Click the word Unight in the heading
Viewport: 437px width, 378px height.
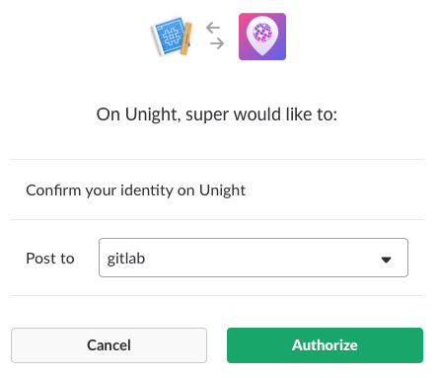pyautogui.click(x=153, y=114)
